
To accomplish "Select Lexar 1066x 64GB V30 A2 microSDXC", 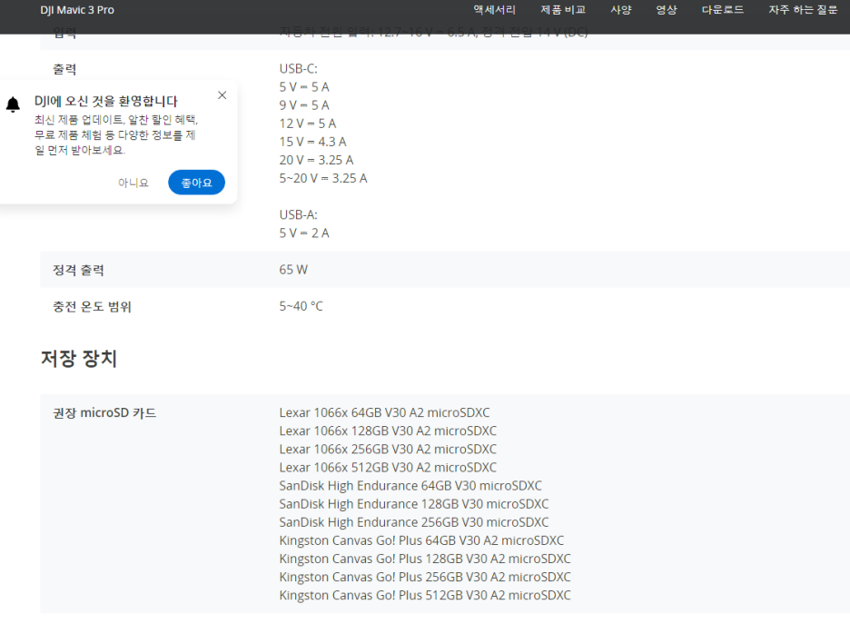I will point(384,412).
